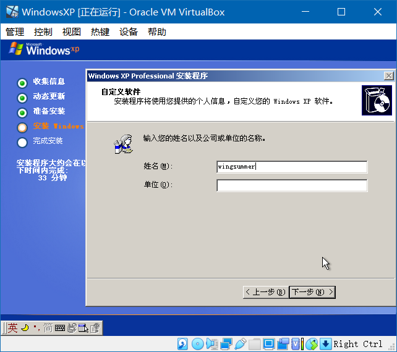Open the 管理 menu
This screenshot has height=352, width=397.
(x=15, y=32)
